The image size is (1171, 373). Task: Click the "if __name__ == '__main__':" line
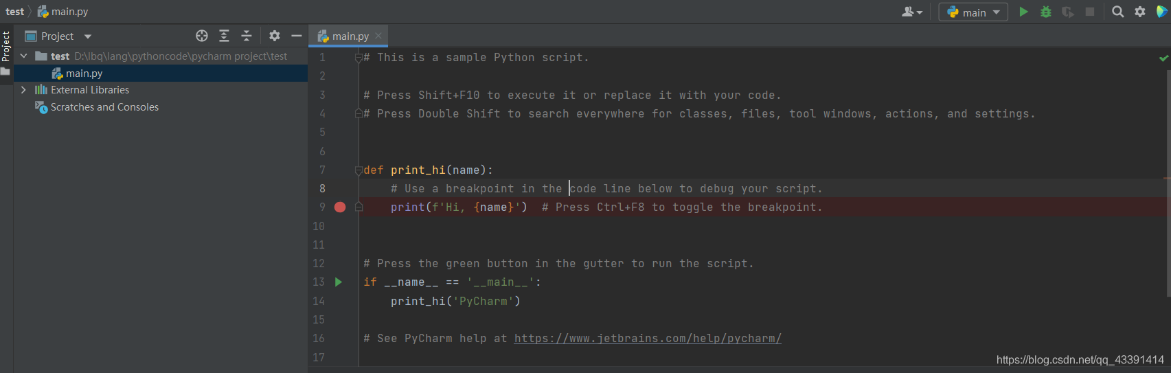tap(452, 282)
